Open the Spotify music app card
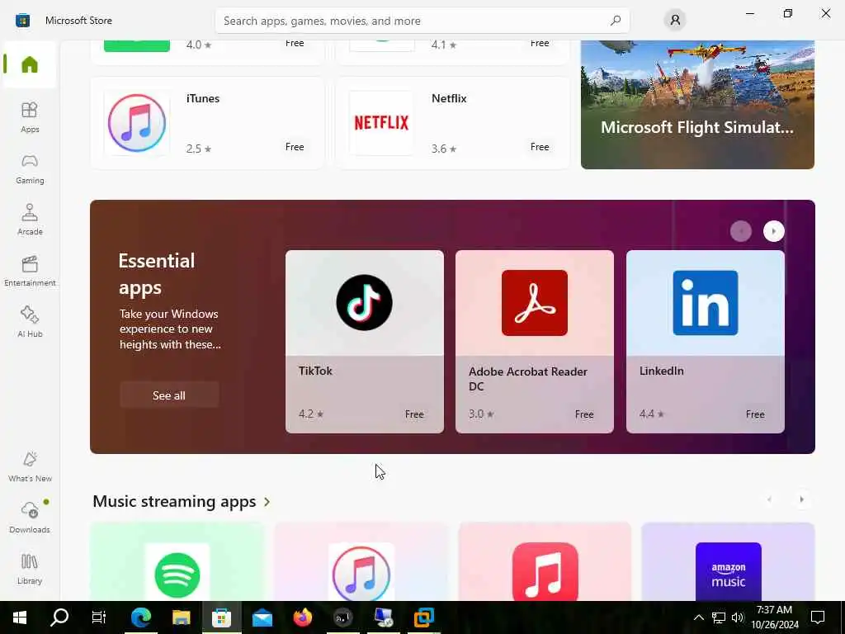 point(177,561)
